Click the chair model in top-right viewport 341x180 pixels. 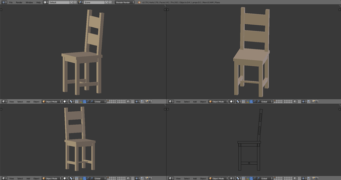click(x=252, y=54)
